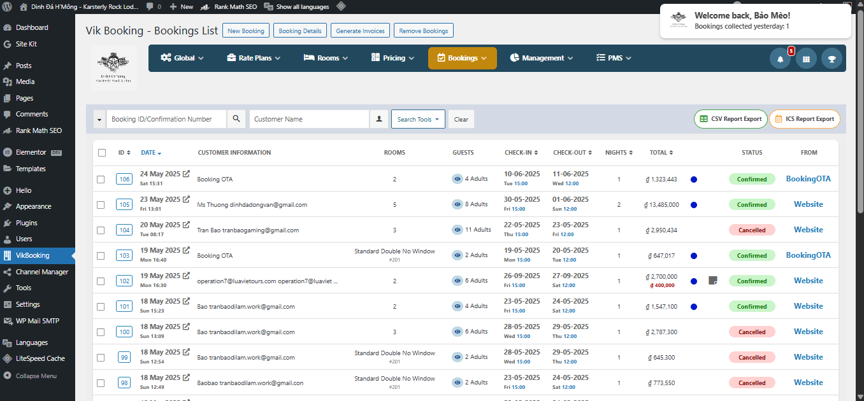Open booking ID 106 link

coord(124,179)
